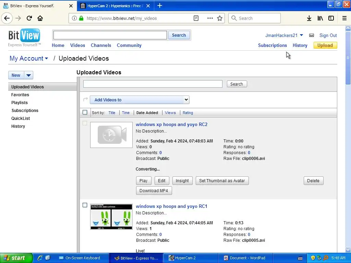Open the New button dropdown arrow

[29, 75]
